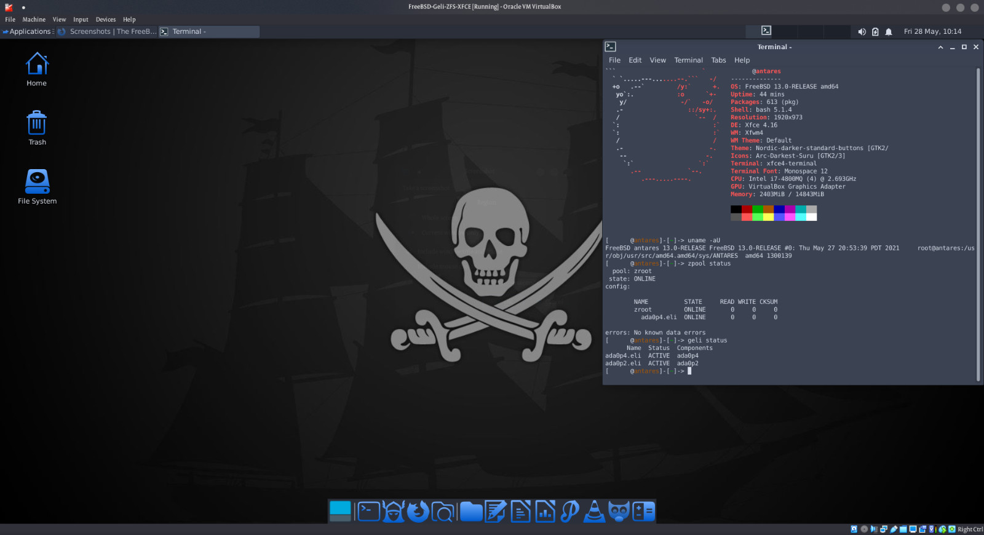Launch the cursive P application in dock
The height and width of the screenshot is (535, 984).
(x=570, y=511)
